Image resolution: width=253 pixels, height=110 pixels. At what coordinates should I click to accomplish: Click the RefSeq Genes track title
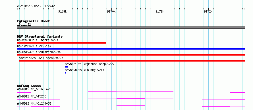(x=29, y=86)
